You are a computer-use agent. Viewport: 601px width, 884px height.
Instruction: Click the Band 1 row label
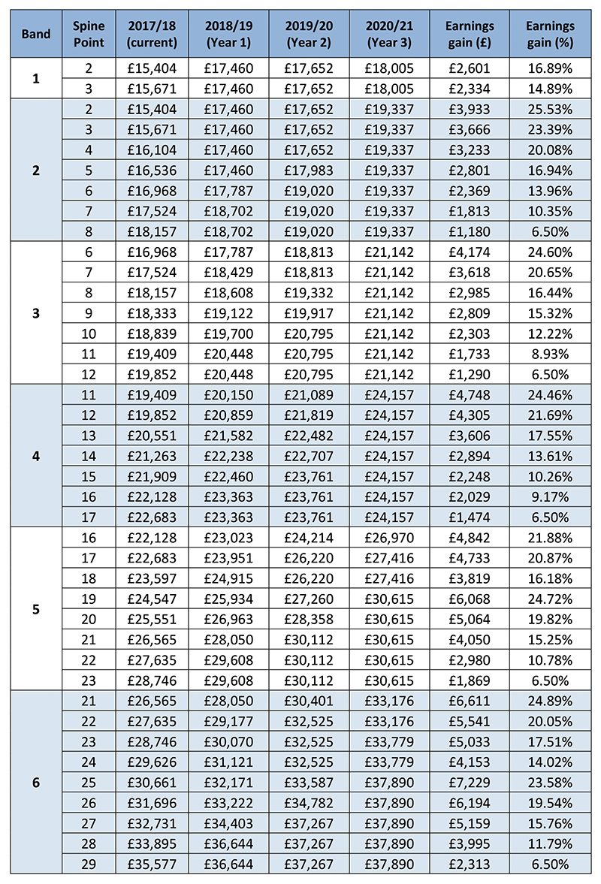37,77
